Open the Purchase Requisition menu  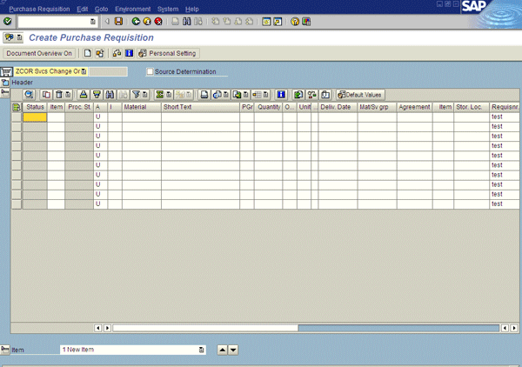pyautogui.click(x=38, y=8)
